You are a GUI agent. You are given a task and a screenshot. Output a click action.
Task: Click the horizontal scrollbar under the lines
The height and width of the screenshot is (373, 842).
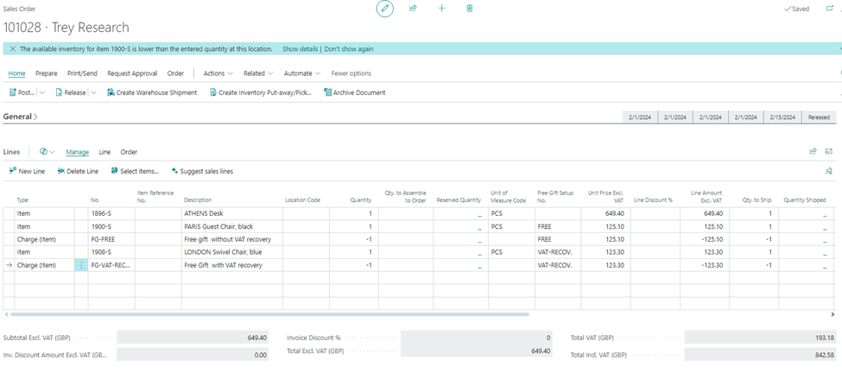(269, 314)
